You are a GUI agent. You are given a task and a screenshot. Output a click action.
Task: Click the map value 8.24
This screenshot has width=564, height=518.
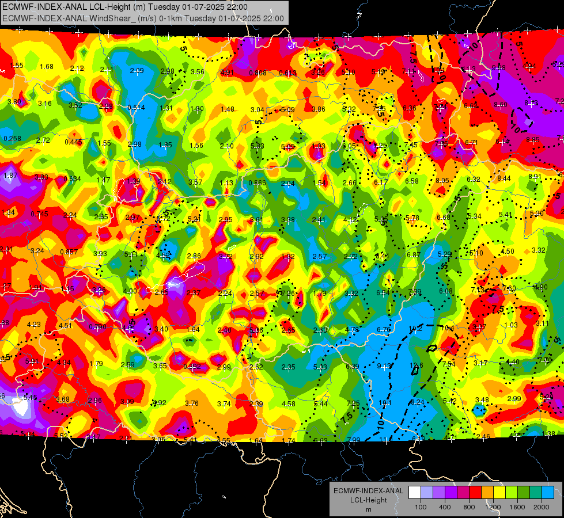tap(418, 402)
